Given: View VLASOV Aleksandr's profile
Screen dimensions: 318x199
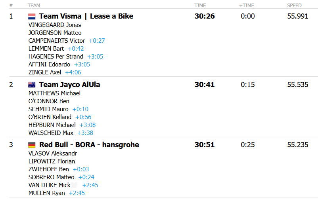Looking at the screenshot, I should tap(53, 154).
